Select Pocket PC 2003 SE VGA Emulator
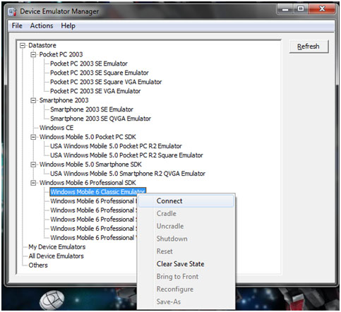Image resolution: width=341 pixels, height=312 pixels. [95, 91]
